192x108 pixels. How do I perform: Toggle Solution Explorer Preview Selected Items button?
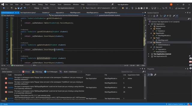(177, 16)
